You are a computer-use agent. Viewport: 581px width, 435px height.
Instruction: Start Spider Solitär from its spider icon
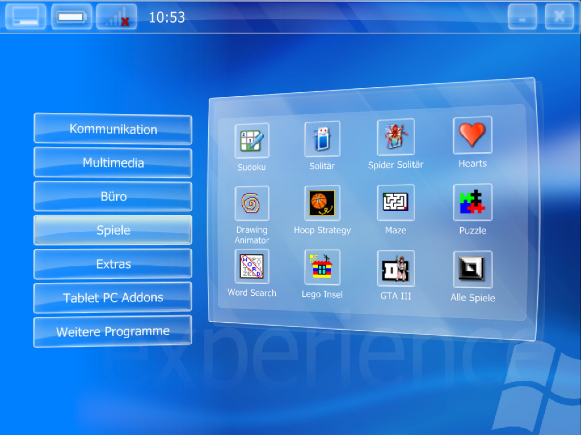tap(395, 137)
